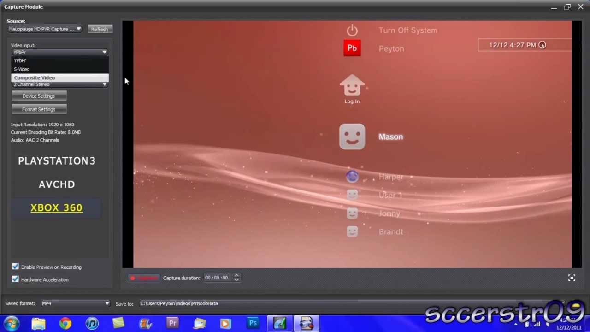
Task: Click the Input Resolution 1920 x 1080 text
Action: click(x=42, y=125)
